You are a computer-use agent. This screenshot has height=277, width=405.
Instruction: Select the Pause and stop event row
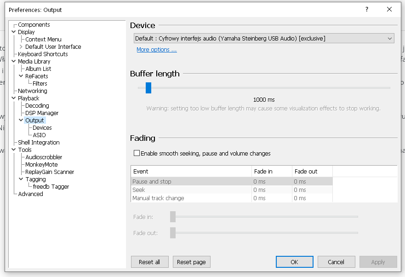[191, 182]
